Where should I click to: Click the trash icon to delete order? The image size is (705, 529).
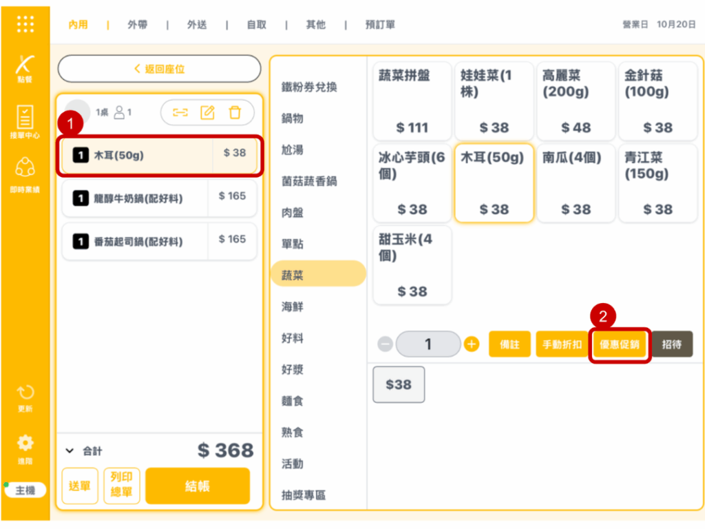click(x=235, y=112)
